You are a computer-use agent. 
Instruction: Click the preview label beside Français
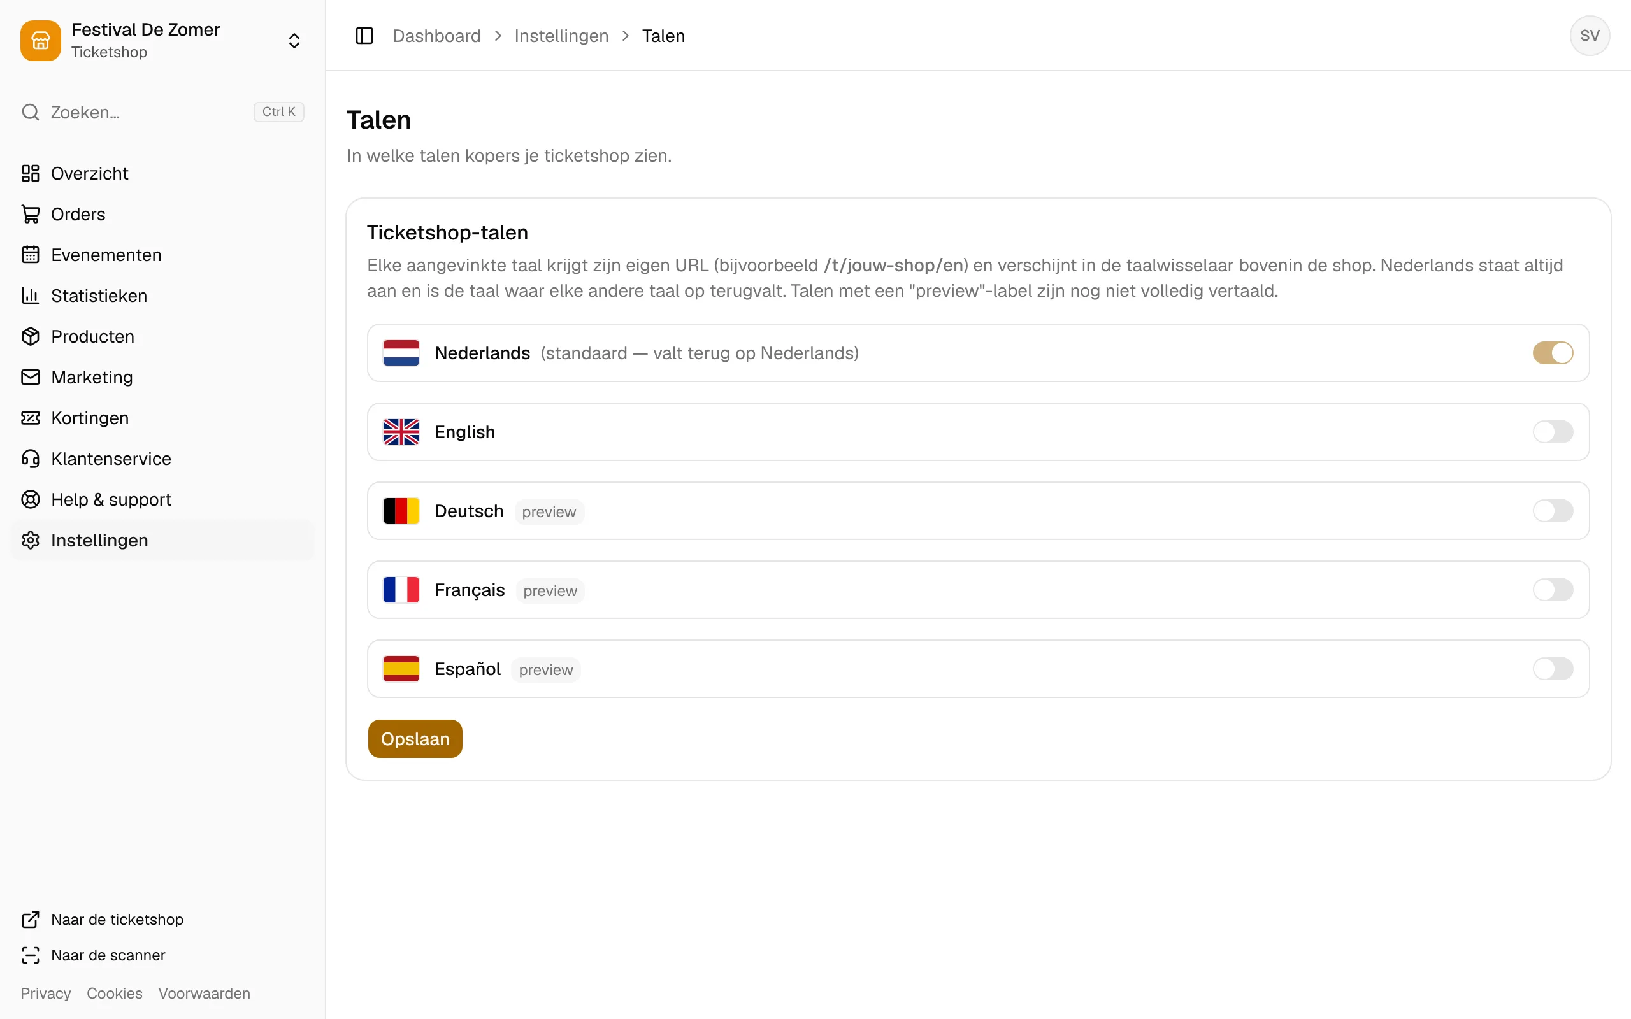(550, 591)
